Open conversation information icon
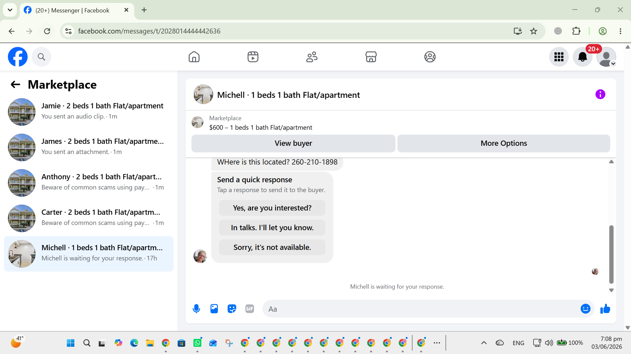631x354 pixels. tap(600, 95)
